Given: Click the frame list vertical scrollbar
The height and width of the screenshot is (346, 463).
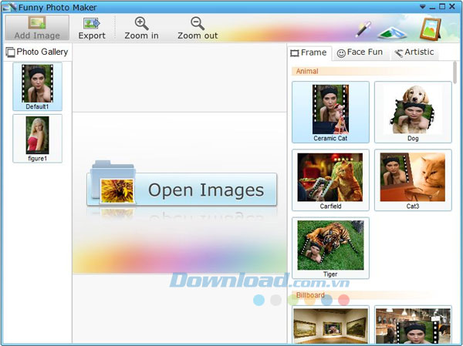Looking at the screenshot, I should click(x=455, y=72).
